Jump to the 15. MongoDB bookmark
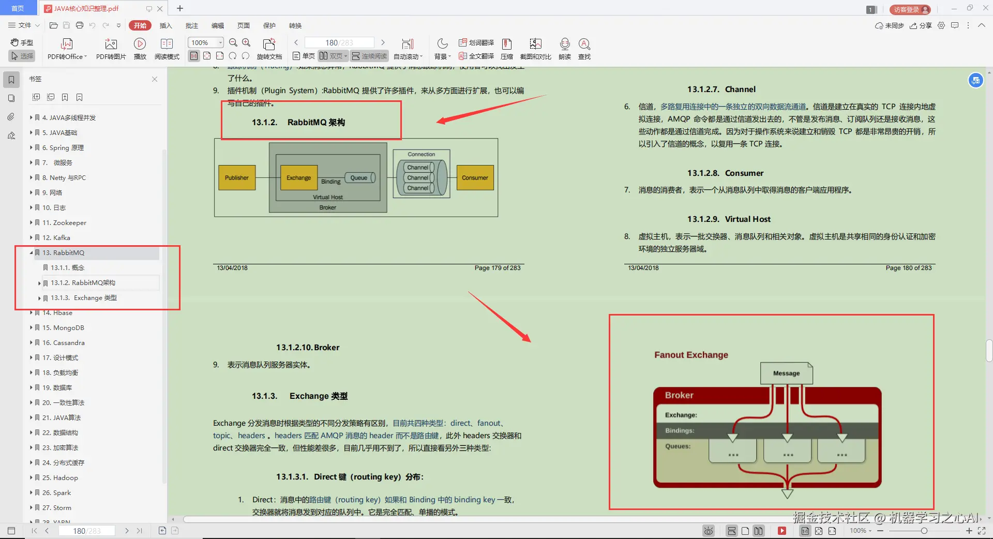This screenshot has height=539, width=993. tap(63, 328)
